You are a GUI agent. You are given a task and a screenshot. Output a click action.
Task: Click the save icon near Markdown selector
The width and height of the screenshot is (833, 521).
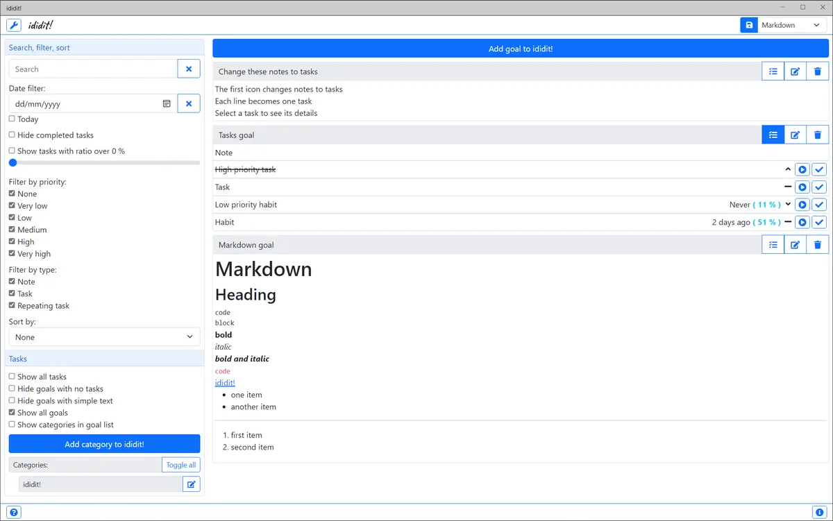(x=748, y=24)
